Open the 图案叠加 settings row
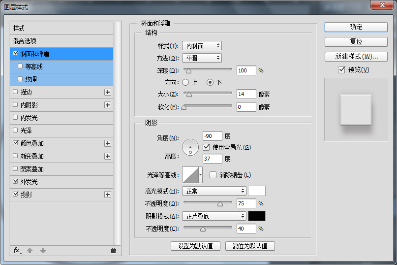397x265 pixels. 61,169
